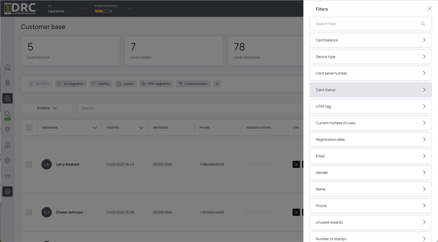This screenshot has height=242, width=438.
Task: Click the Implementation progress bar
Action: pyautogui.click(x=103, y=11)
